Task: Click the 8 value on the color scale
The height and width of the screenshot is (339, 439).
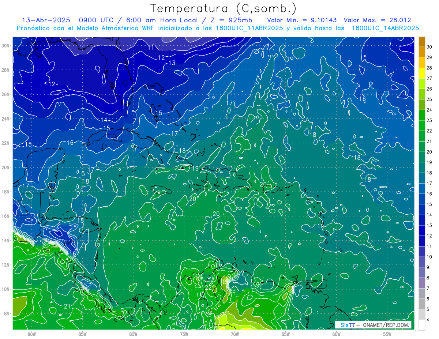Action: 428,278
